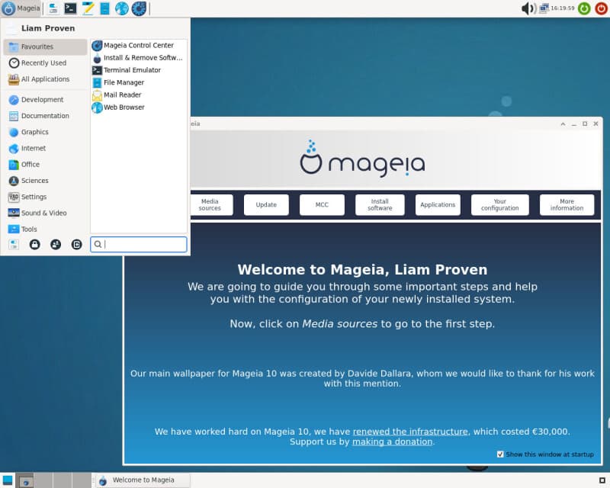
Task: Click the Your configuration button
Action: (499, 204)
